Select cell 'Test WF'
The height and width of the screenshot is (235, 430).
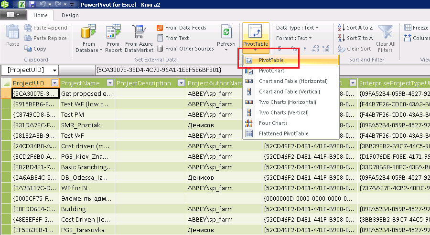point(87,136)
